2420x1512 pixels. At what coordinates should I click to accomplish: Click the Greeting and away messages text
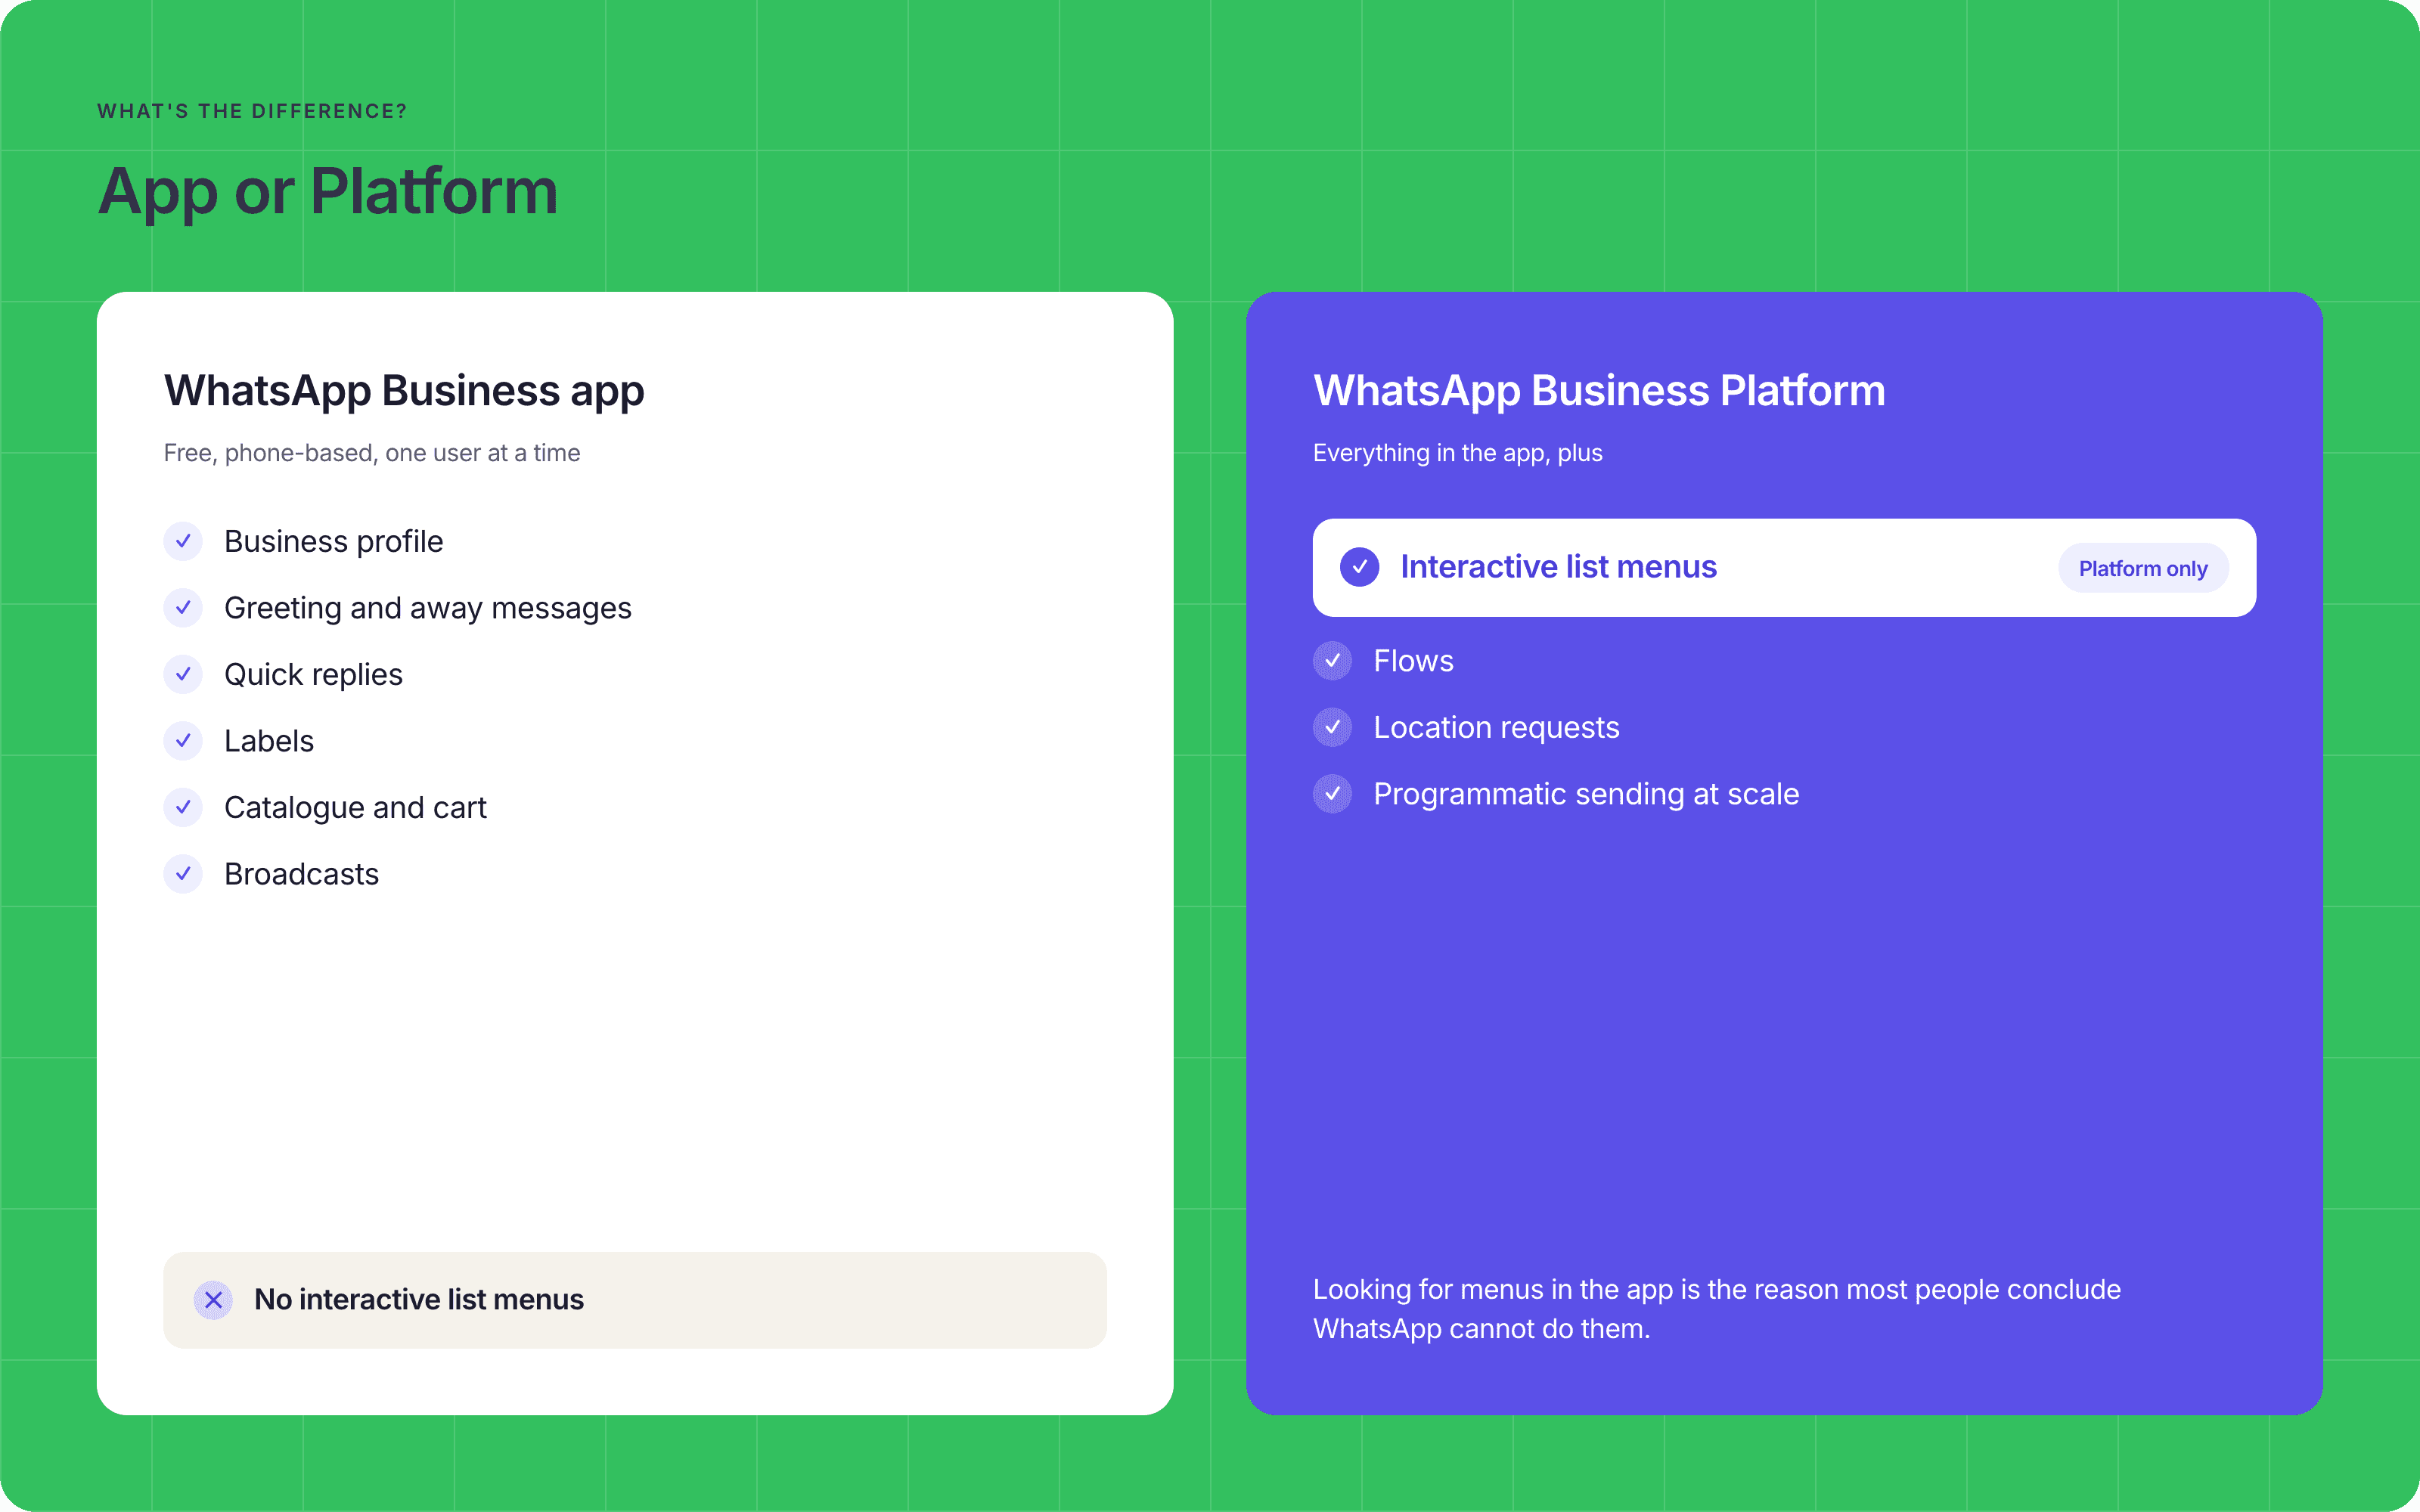point(428,608)
